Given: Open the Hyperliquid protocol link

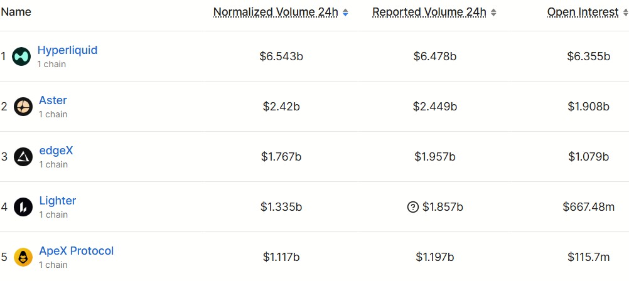Looking at the screenshot, I should pos(67,50).
